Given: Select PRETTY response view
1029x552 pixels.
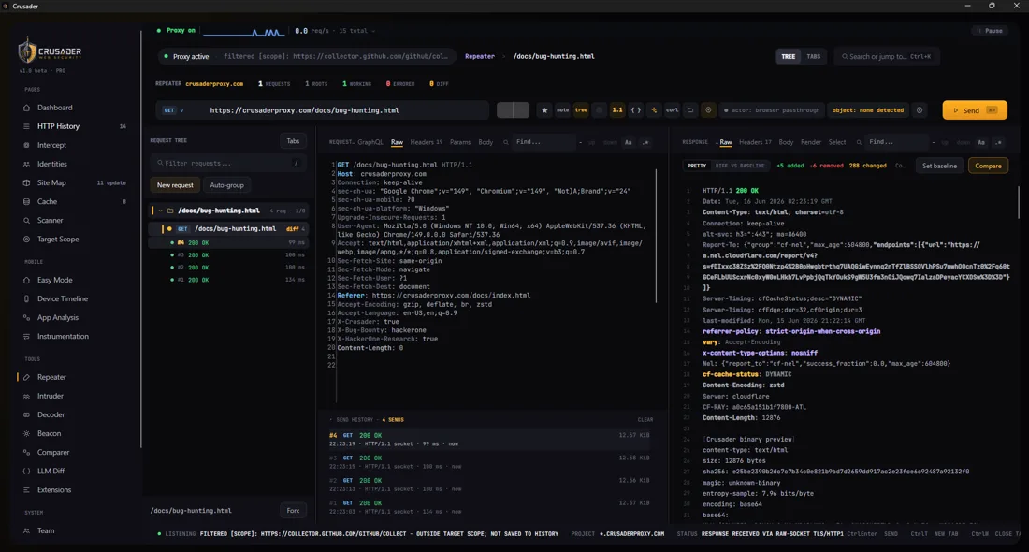Looking at the screenshot, I should [697, 166].
